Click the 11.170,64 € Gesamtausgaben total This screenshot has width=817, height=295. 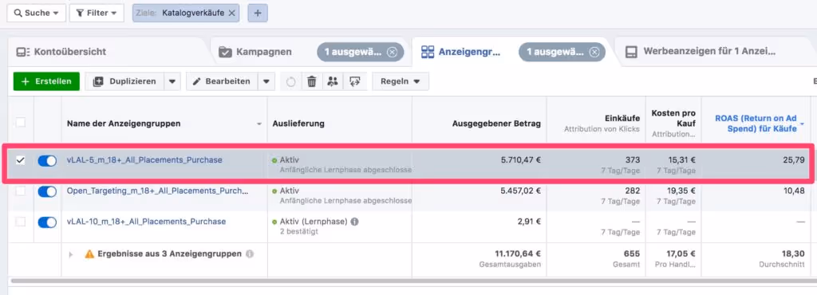[518, 254]
